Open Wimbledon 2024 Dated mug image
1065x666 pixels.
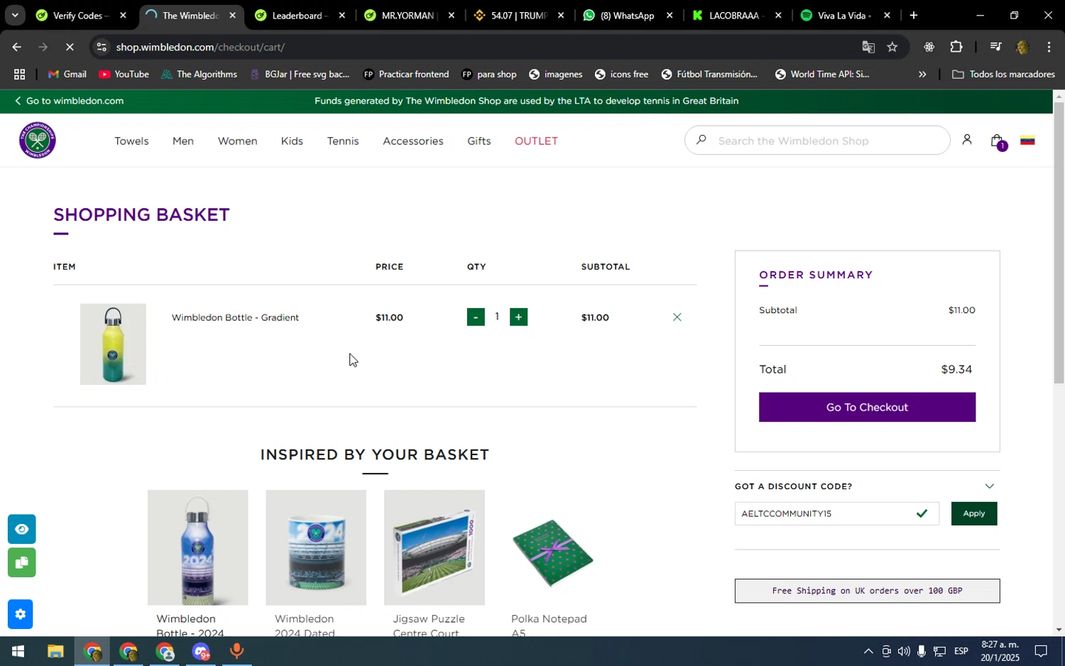point(316,547)
